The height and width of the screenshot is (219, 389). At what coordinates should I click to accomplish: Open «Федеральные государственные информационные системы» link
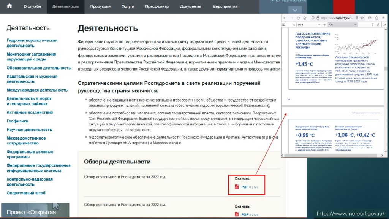point(39,168)
